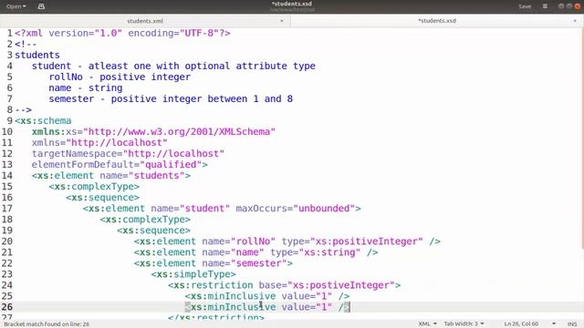Save the students.xsd file
Screen dimensions: 584x328
tap(525, 6)
